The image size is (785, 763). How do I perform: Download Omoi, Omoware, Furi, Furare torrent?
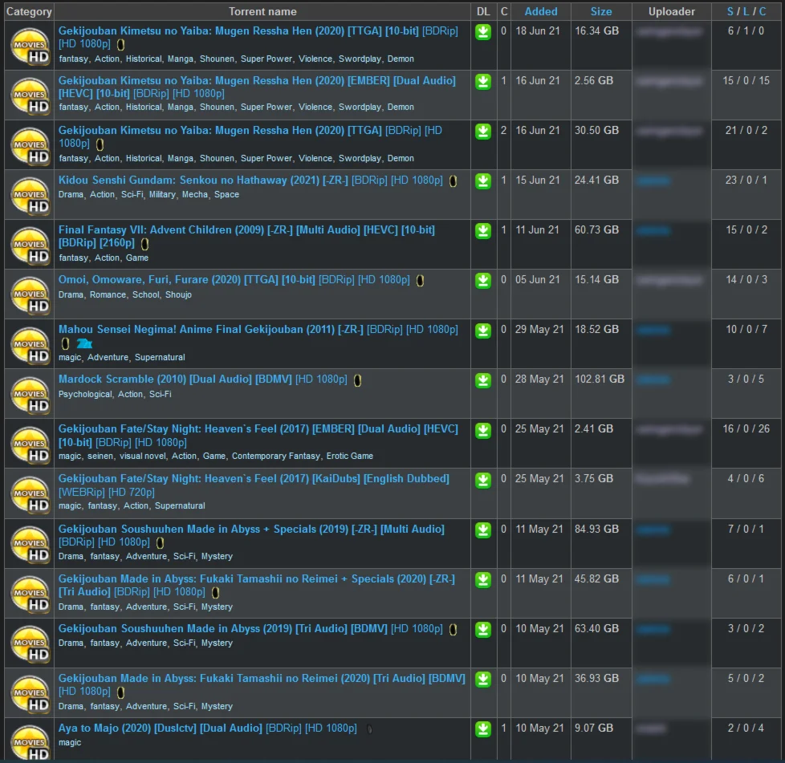(x=482, y=281)
